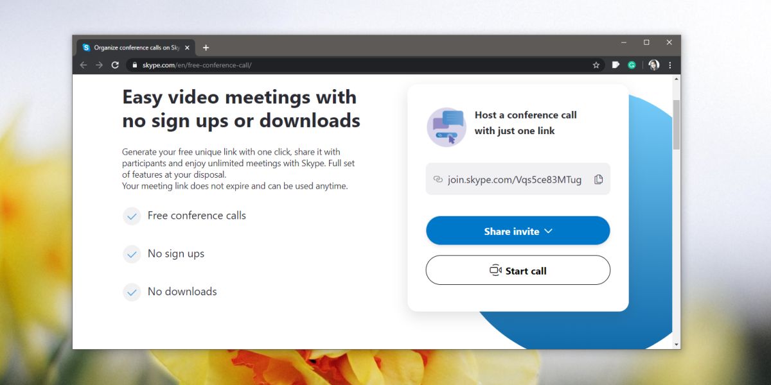Click the padlock site info icon

click(135, 65)
